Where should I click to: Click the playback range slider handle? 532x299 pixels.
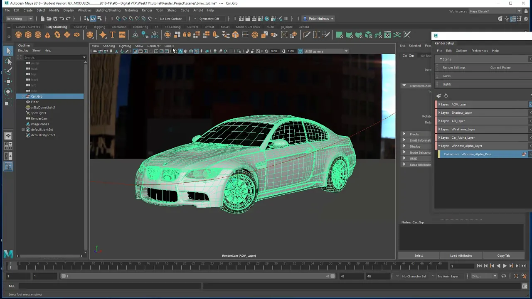64,276
